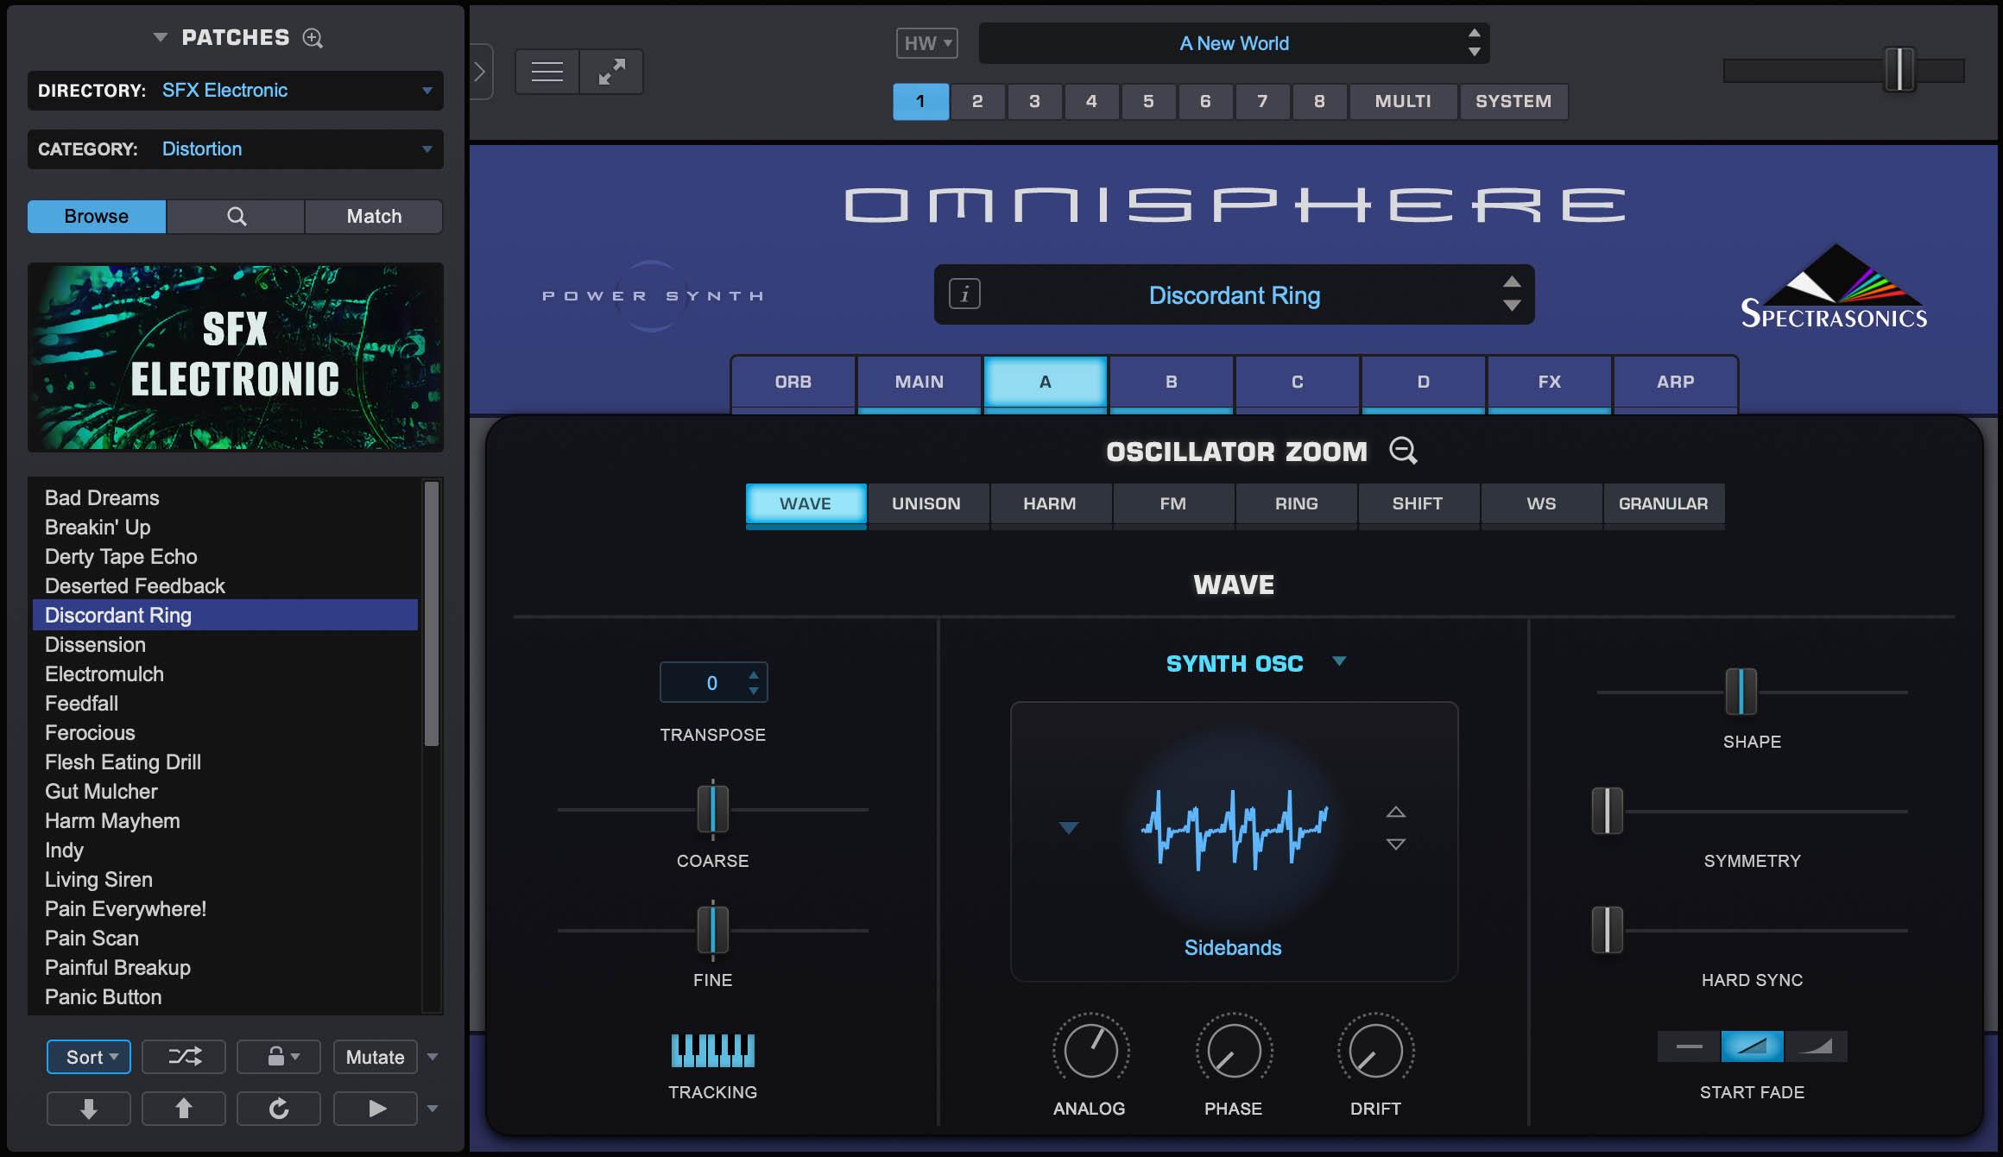Image resolution: width=2003 pixels, height=1157 pixels.
Task: Open the ARP page tab
Action: tap(1675, 382)
